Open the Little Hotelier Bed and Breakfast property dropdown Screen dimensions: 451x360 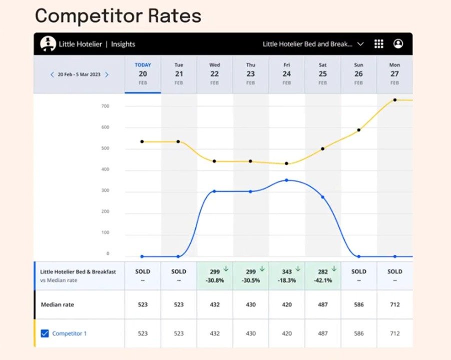click(307, 44)
